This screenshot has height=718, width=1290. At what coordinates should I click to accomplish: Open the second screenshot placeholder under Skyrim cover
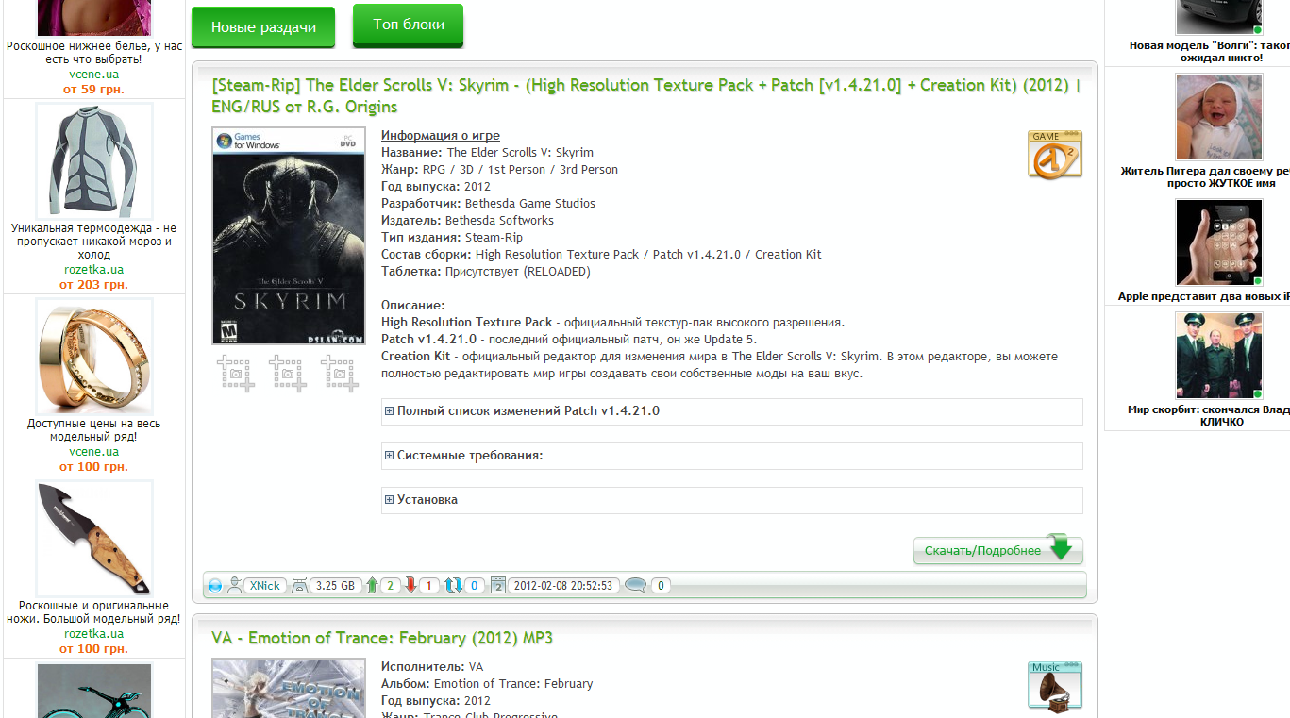click(288, 373)
